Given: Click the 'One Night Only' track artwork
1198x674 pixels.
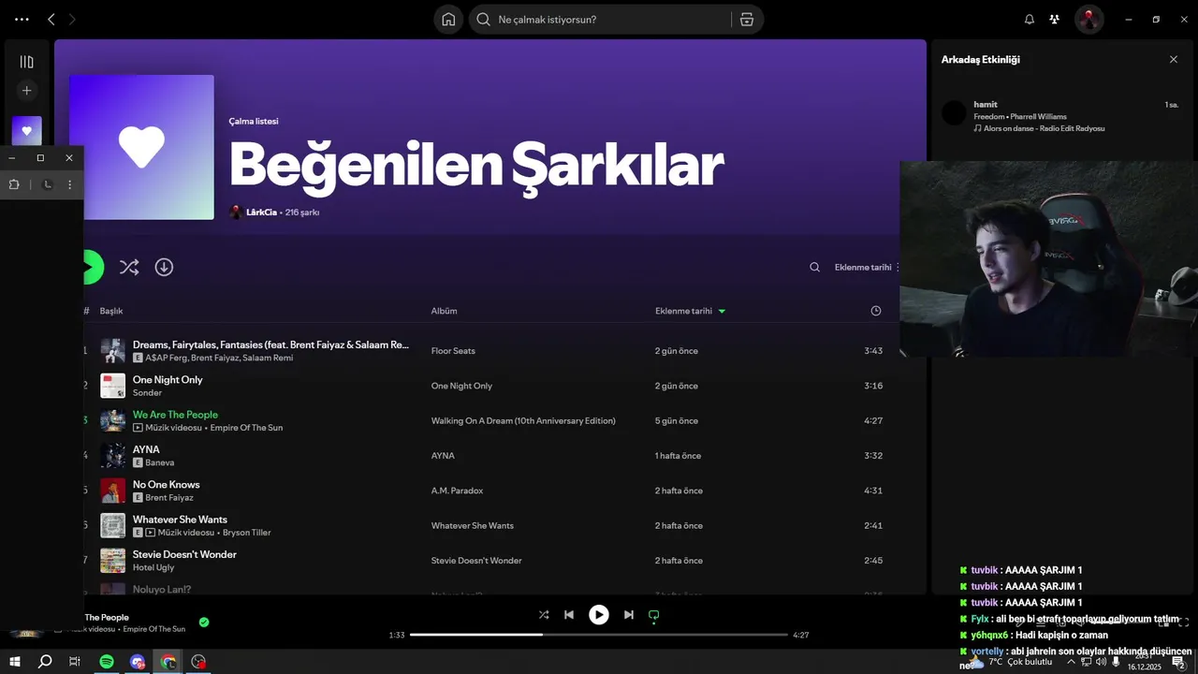Looking at the screenshot, I should (x=113, y=386).
